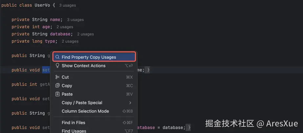Choose Copy from the context menu
This screenshot has height=133, width=303.
coord(67,85)
